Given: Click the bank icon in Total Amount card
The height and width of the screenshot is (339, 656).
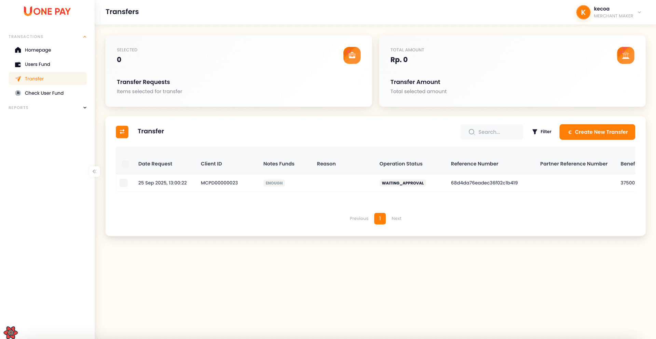Looking at the screenshot, I should tap(625, 55).
